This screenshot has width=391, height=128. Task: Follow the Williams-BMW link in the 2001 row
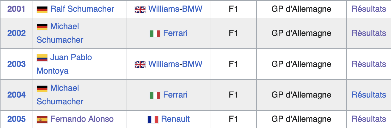(175, 9)
